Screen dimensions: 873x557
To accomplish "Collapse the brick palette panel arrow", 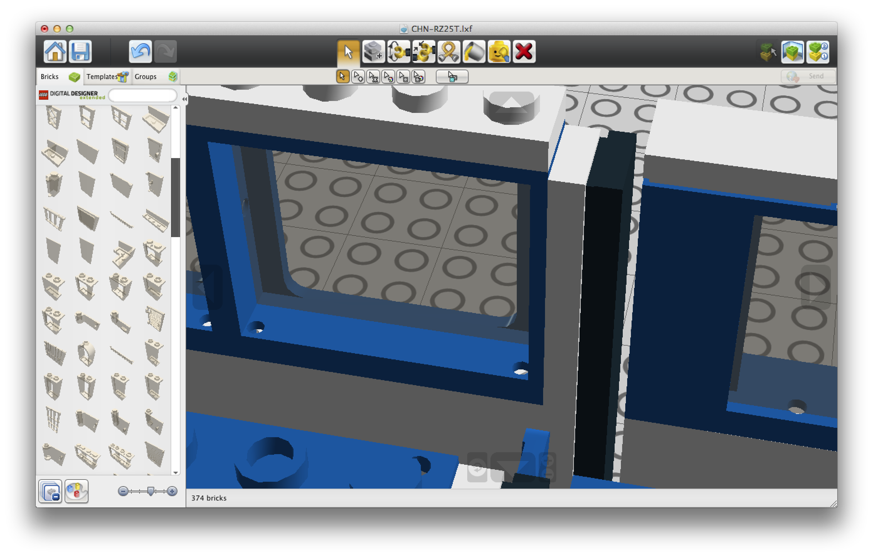I will point(184,99).
